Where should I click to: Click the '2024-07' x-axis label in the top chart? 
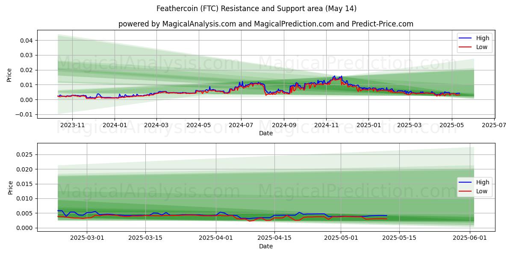point(241,125)
